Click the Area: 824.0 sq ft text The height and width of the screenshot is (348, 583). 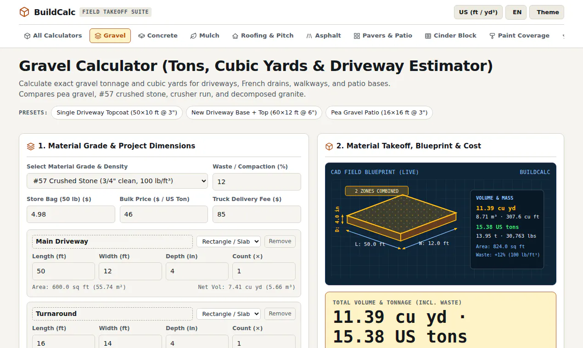click(500, 246)
